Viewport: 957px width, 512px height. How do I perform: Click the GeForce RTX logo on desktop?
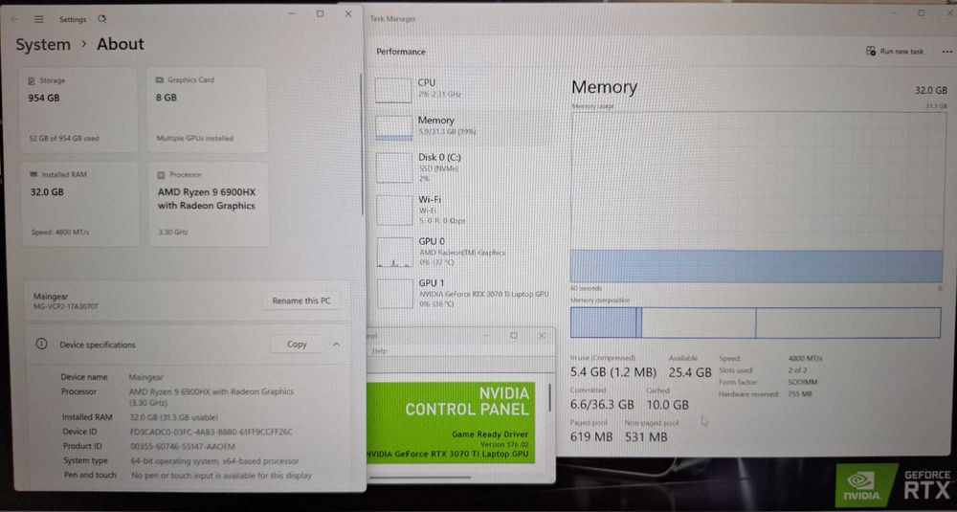(x=894, y=485)
